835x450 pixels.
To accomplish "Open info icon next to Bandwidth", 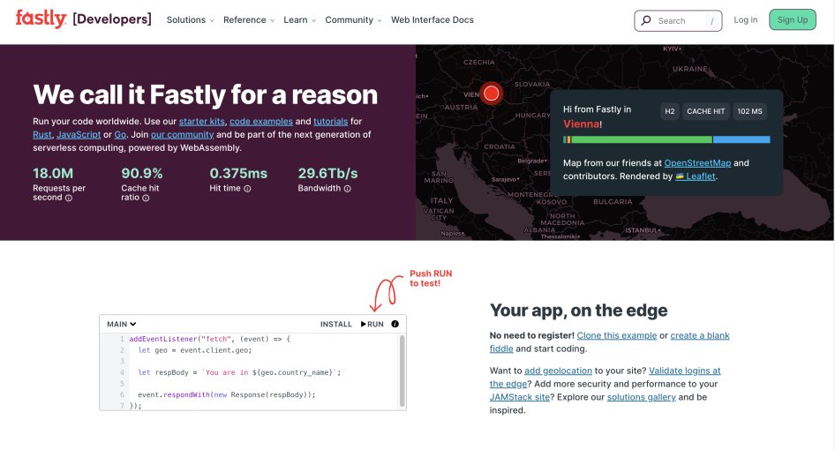I will [347, 189].
